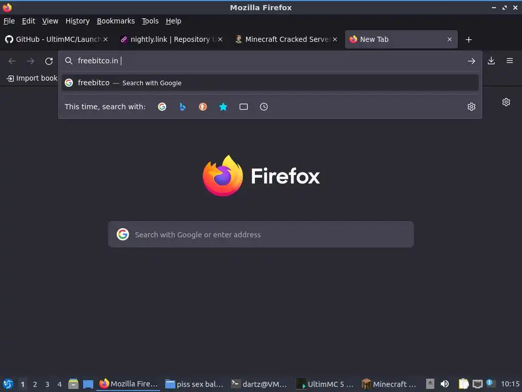Open the network status tray icon
This screenshot has width=522, height=392.
point(477,384)
